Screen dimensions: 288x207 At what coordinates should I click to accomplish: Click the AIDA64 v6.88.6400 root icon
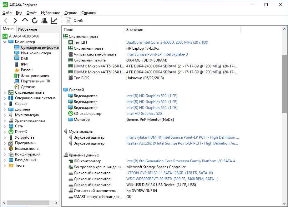pyautogui.click(x=5, y=36)
